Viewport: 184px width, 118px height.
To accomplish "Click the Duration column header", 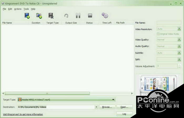I will tap(36, 23).
